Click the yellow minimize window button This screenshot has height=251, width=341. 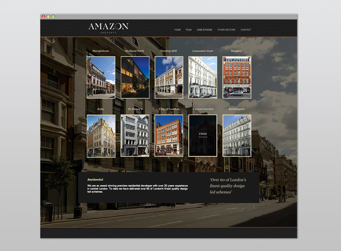point(48,16)
